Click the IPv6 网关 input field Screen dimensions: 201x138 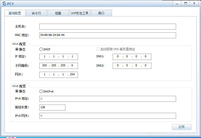pyautogui.click(x=108, y=116)
